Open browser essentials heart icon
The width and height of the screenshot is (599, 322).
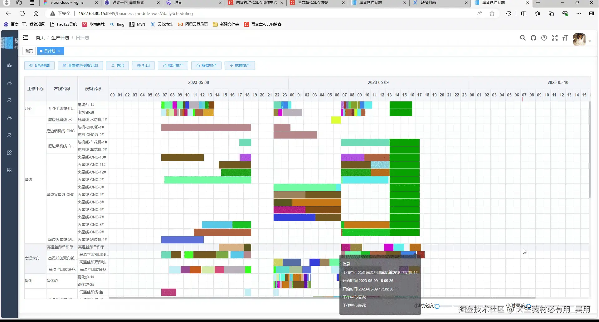[x=565, y=13]
